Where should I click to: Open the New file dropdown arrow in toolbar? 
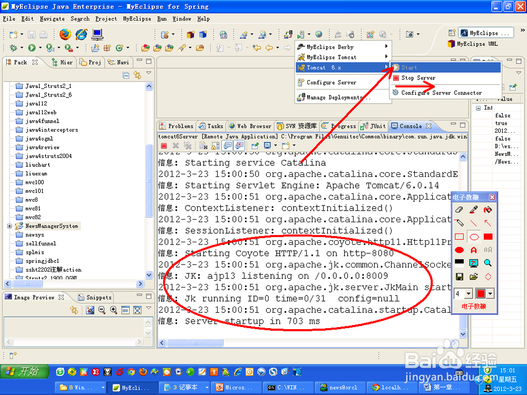22,34
